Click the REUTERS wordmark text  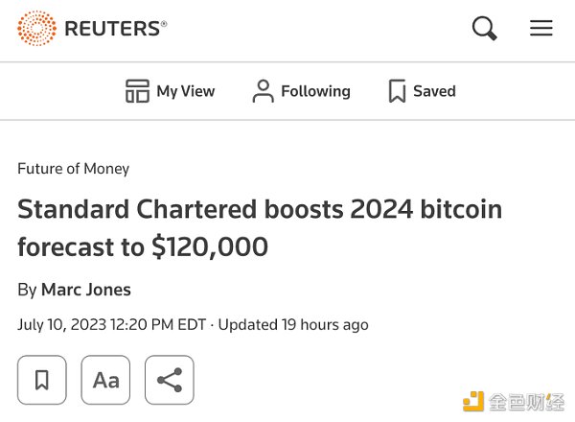click(x=115, y=29)
